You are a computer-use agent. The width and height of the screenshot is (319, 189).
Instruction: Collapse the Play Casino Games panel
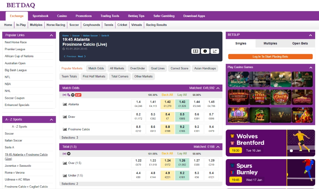[310, 68]
